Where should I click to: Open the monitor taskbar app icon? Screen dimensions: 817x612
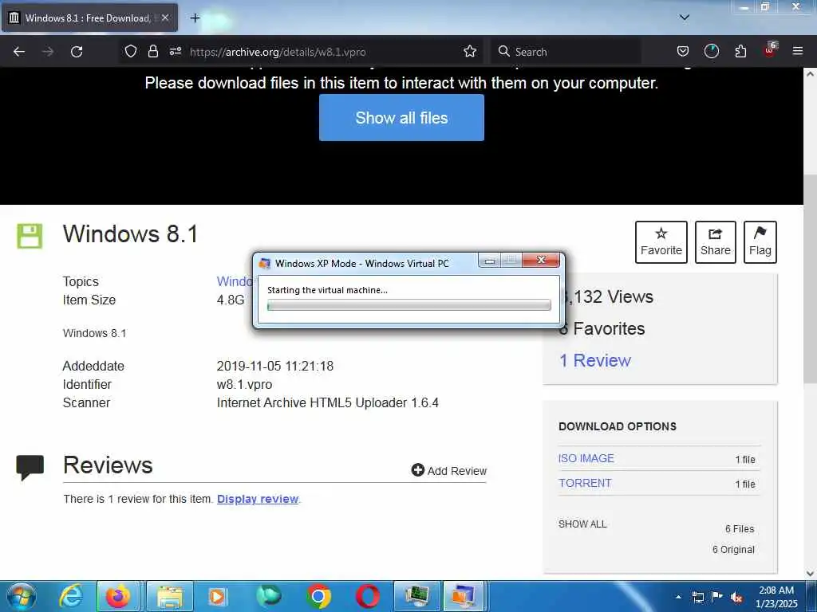416,596
